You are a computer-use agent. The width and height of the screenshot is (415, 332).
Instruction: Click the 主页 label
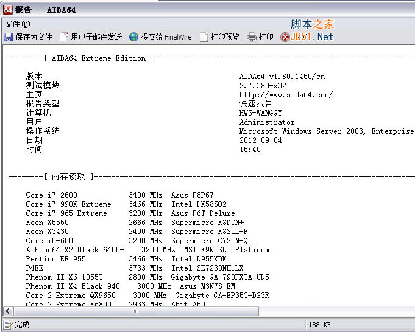pyautogui.click(x=34, y=95)
